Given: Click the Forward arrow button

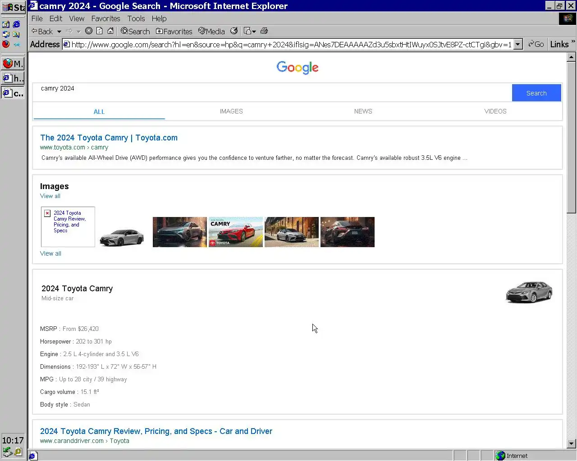Looking at the screenshot, I should coord(69,31).
